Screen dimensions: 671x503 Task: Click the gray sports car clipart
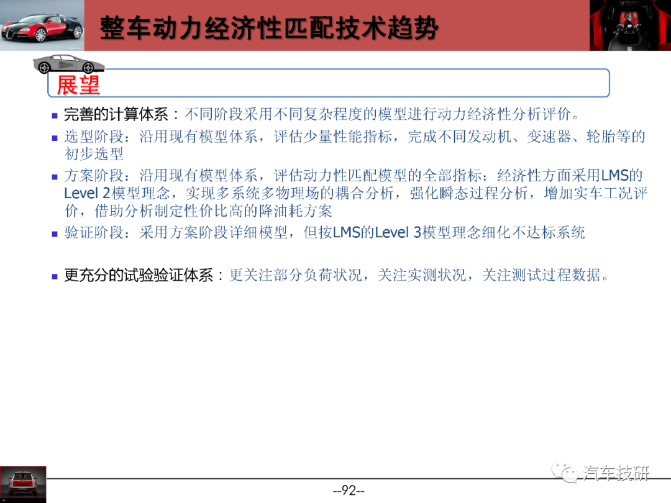click(x=68, y=64)
